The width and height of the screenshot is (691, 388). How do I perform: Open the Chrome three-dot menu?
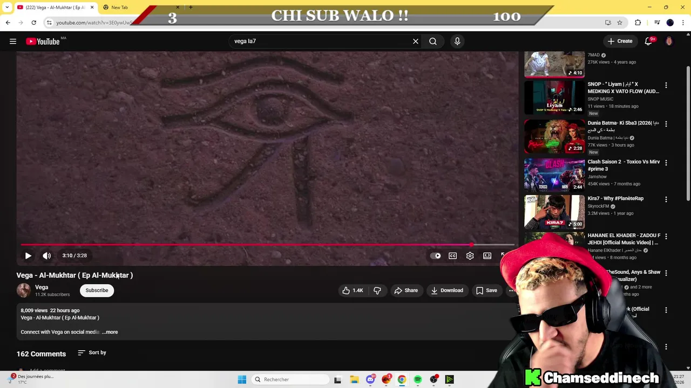click(683, 23)
